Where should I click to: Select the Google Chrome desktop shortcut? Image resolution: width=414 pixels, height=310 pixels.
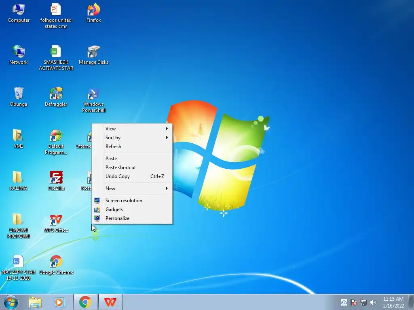click(56, 265)
